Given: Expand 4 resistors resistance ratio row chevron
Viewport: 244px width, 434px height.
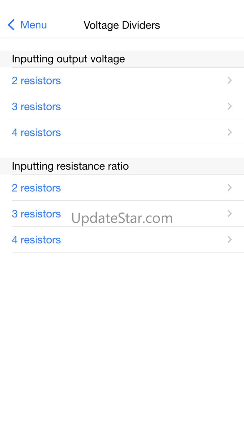Looking at the screenshot, I should click(230, 240).
